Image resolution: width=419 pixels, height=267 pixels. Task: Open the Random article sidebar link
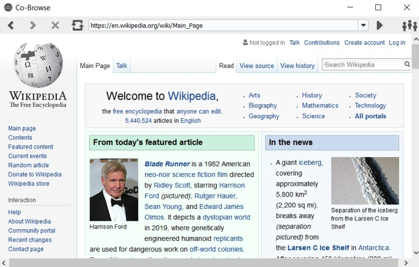pos(28,165)
